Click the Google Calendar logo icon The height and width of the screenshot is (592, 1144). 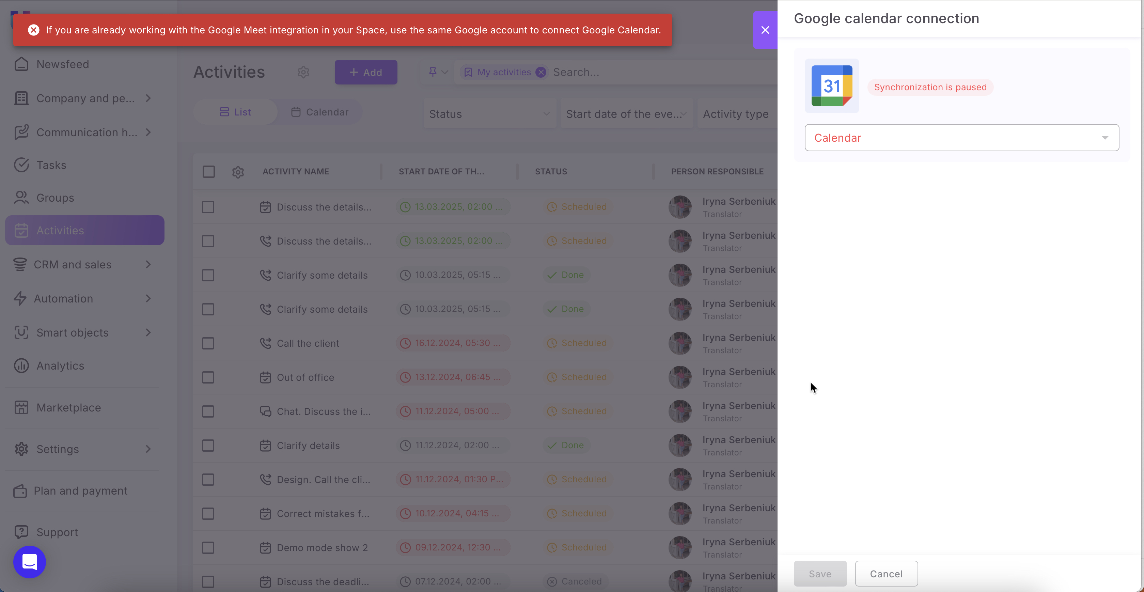point(831,86)
